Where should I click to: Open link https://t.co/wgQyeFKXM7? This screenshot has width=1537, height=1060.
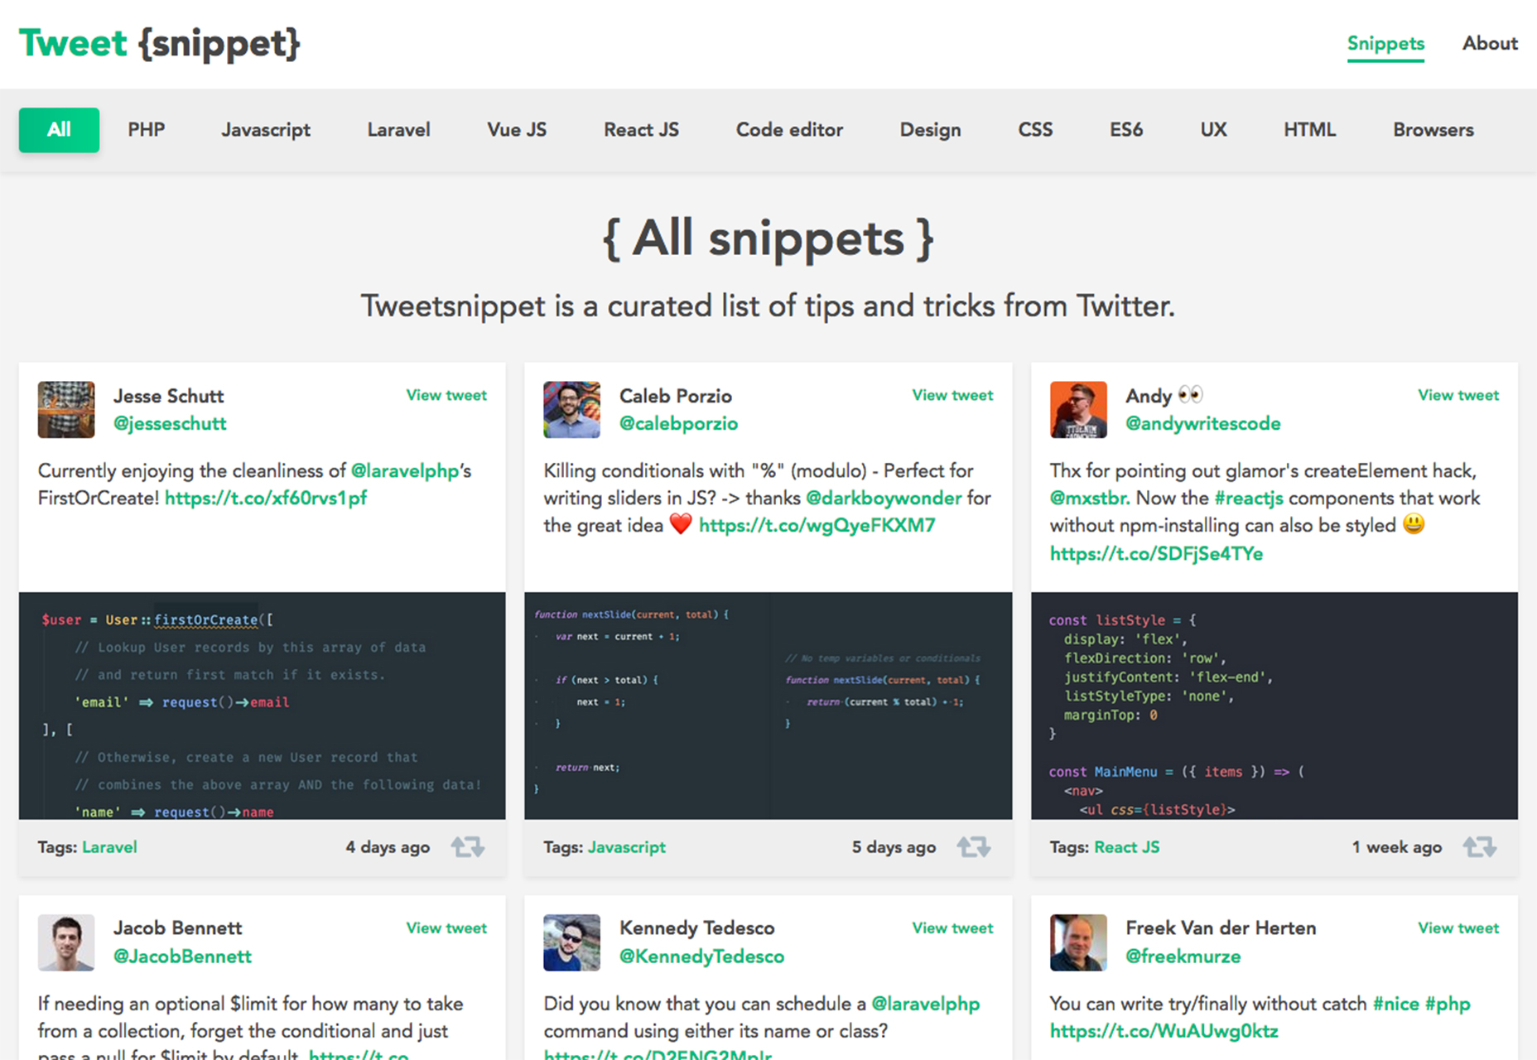click(x=817, y=525)
